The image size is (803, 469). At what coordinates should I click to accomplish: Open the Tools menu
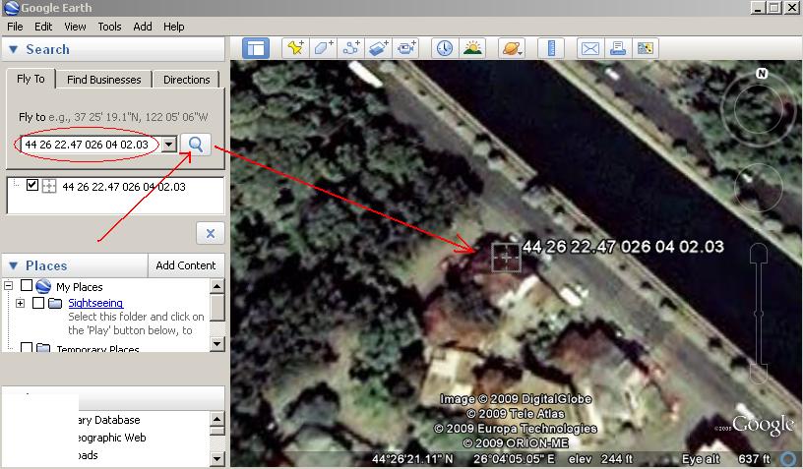point(109,27)
